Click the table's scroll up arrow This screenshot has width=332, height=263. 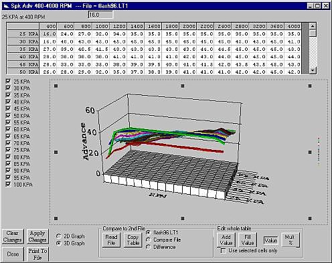[313, 26]
